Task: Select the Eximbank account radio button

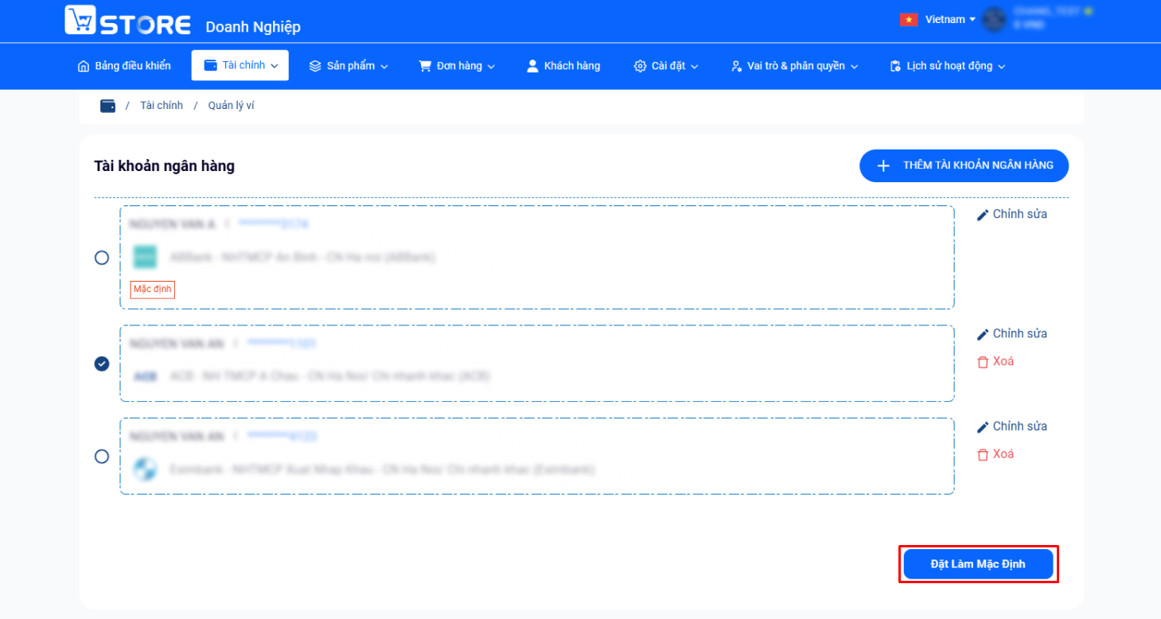Action: click(x=102, y=457)
